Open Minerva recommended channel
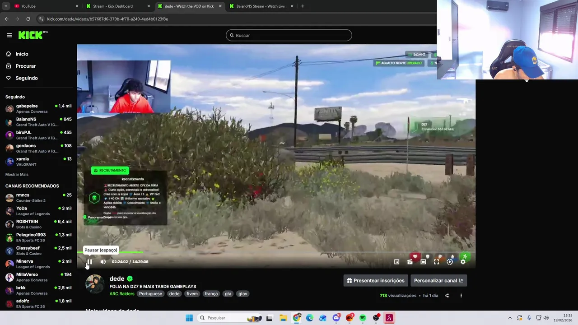The width and height of the screenshot is (578, 325). [38, 264]
